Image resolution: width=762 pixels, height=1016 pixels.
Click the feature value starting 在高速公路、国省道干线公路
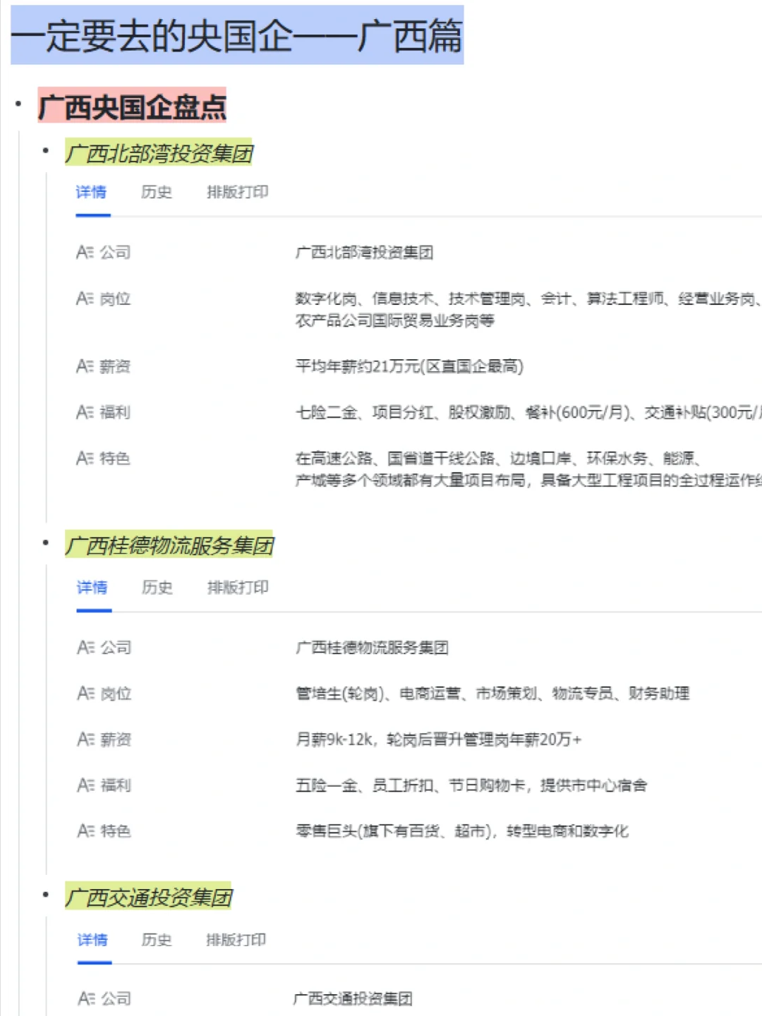[x=528, y=469]
